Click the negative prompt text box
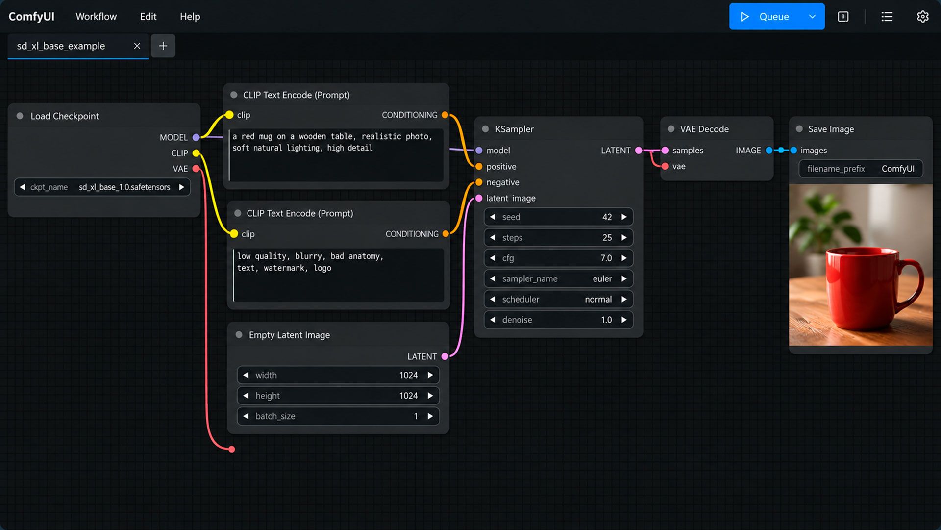 339,275
